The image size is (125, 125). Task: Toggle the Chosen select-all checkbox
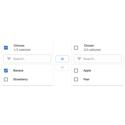click(x=76, y=48)
